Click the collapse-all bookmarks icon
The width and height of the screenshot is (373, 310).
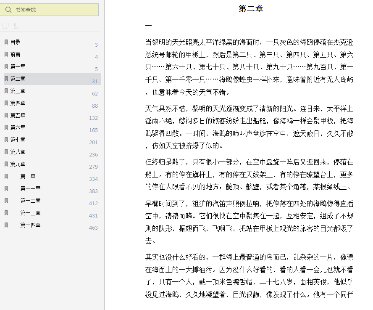(17, 25)
